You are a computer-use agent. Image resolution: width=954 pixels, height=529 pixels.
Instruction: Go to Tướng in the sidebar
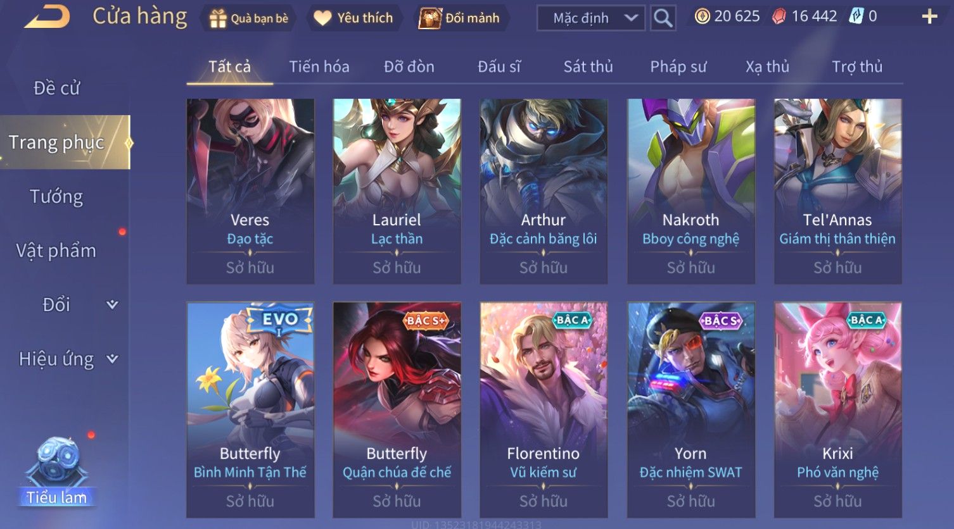click(x=56, y=197)
